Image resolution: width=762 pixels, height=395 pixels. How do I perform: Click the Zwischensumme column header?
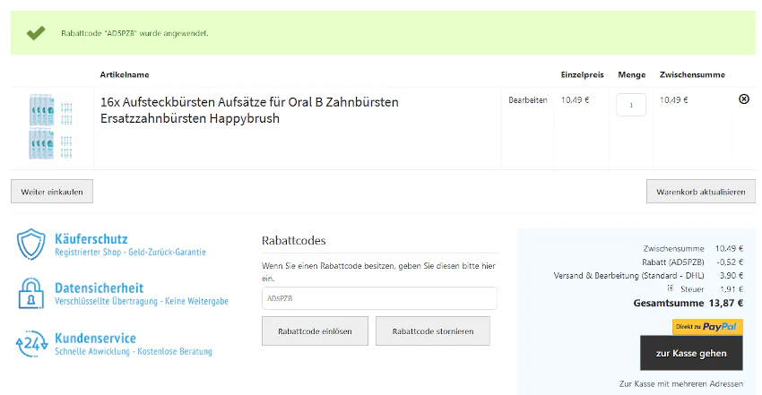pos(692,74)
